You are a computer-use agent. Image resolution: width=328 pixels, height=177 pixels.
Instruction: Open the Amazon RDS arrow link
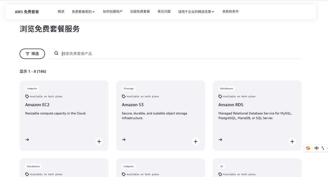point(220,140)
